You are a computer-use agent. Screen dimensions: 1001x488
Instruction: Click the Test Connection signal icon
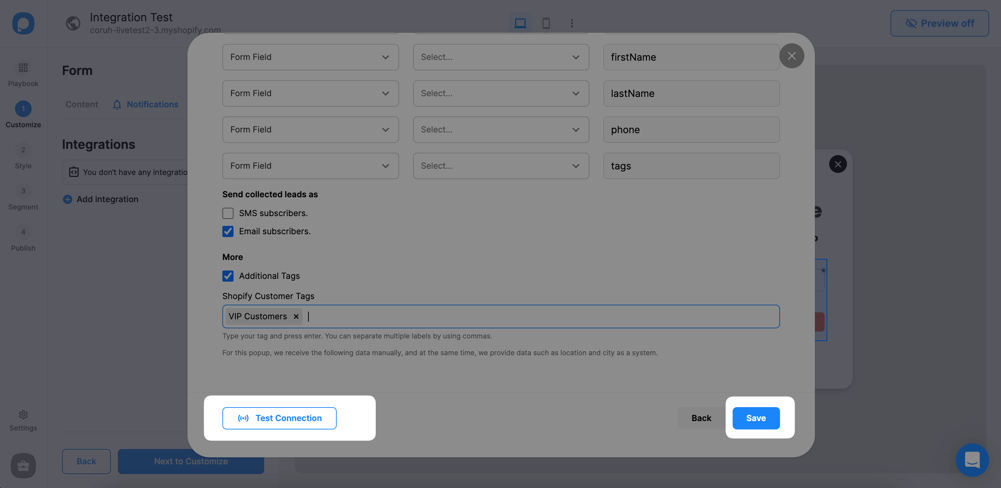pos(241,418)
